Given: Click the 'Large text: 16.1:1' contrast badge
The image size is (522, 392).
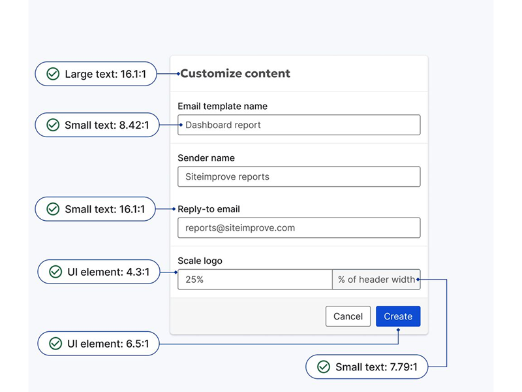Looking at the screenshot, I should [97, 74].
